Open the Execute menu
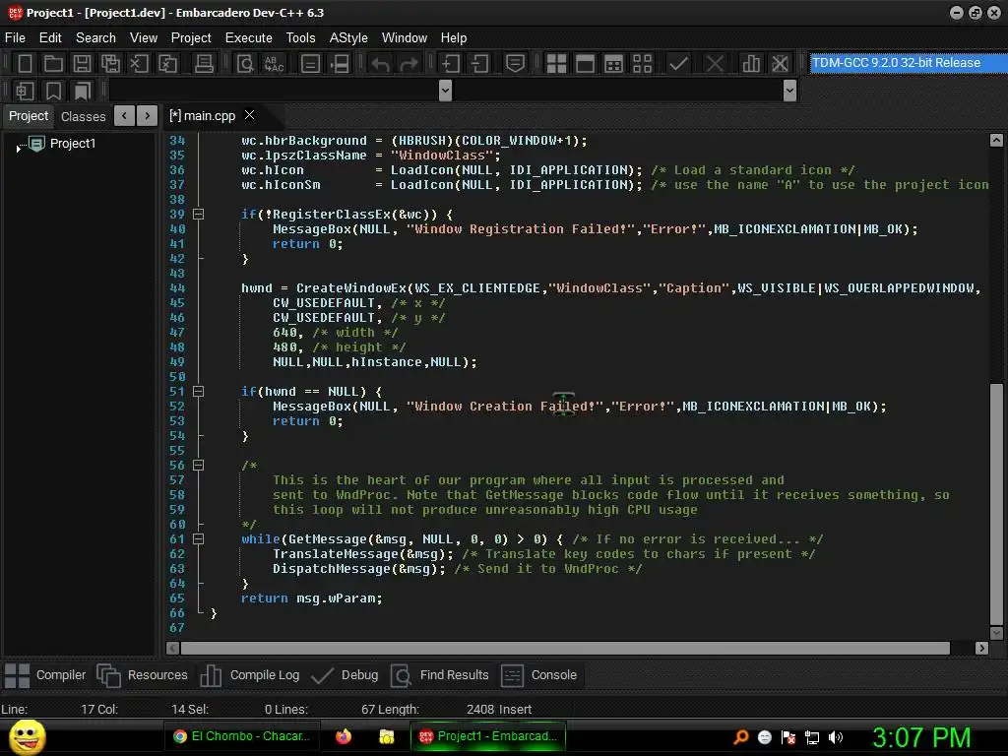 248,38
